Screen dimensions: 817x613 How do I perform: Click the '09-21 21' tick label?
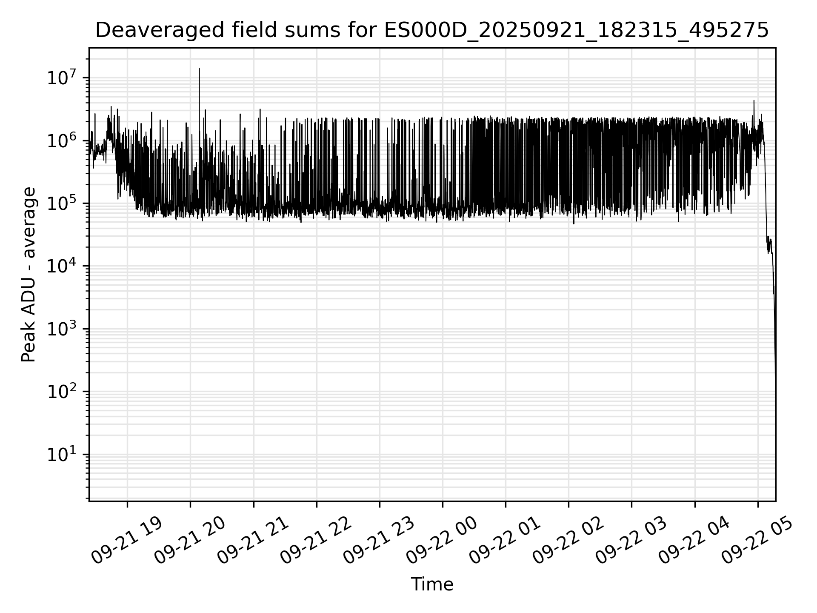253,541
